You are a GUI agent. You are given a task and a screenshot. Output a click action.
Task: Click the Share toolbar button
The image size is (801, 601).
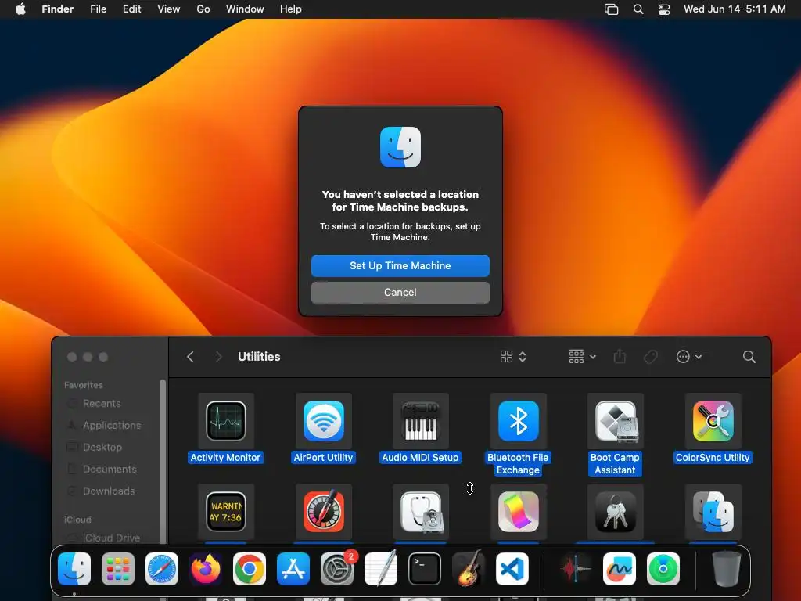(x=620, y=357)
